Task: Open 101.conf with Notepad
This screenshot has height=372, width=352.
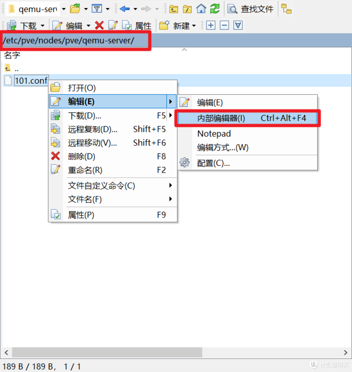Action: coord(214,134)
